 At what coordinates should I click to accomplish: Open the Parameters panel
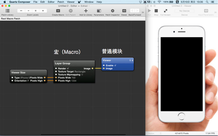[x=99, y=11]
